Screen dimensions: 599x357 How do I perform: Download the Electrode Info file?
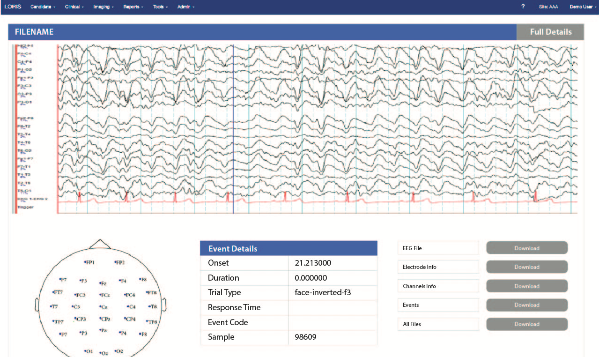[526, 267]
